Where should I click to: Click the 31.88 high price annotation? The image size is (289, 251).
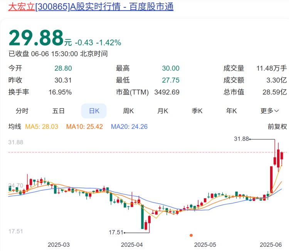click(242, 139)
